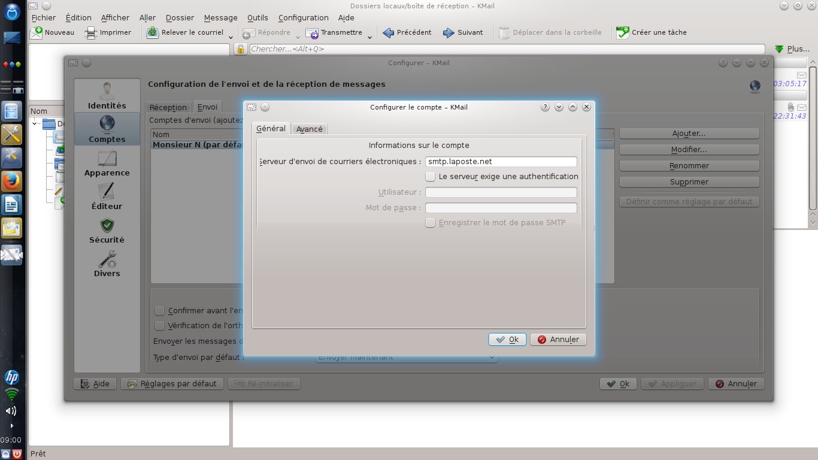The width and height of the screenshot is (818, 460).
Task: Open the Message menu
Action: [x=220, y=17]
